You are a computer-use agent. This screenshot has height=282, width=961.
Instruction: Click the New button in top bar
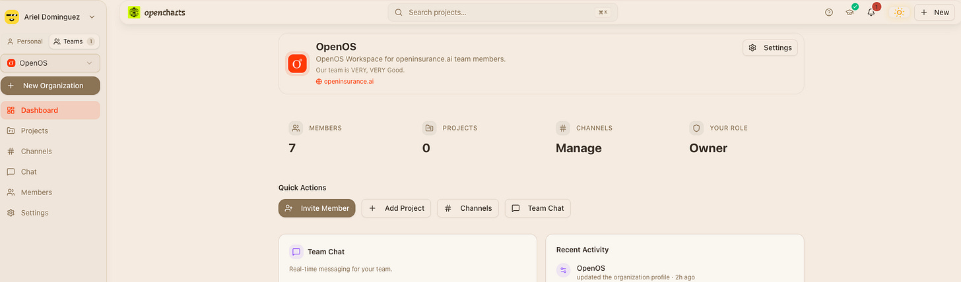click(935, 13)
